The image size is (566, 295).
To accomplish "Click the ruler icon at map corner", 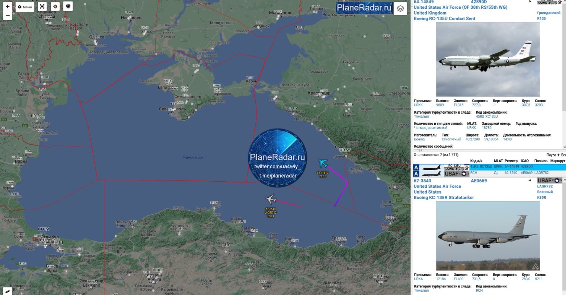I will pos(7,291).
